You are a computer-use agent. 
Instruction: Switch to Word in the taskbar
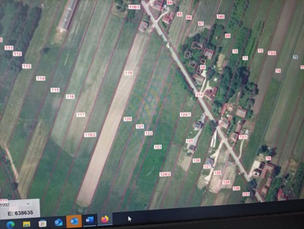[x=89, y=220]
